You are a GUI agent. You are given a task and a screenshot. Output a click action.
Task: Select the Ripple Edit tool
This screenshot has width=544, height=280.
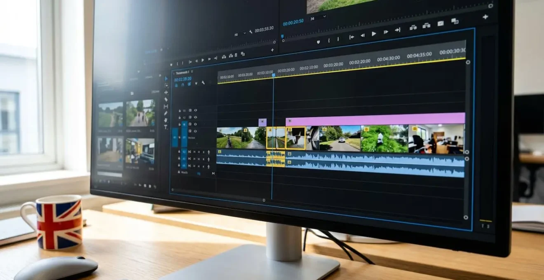[x=166, y=93]
